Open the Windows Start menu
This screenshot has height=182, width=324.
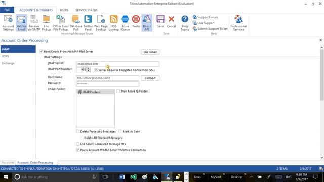coord(6,177)
